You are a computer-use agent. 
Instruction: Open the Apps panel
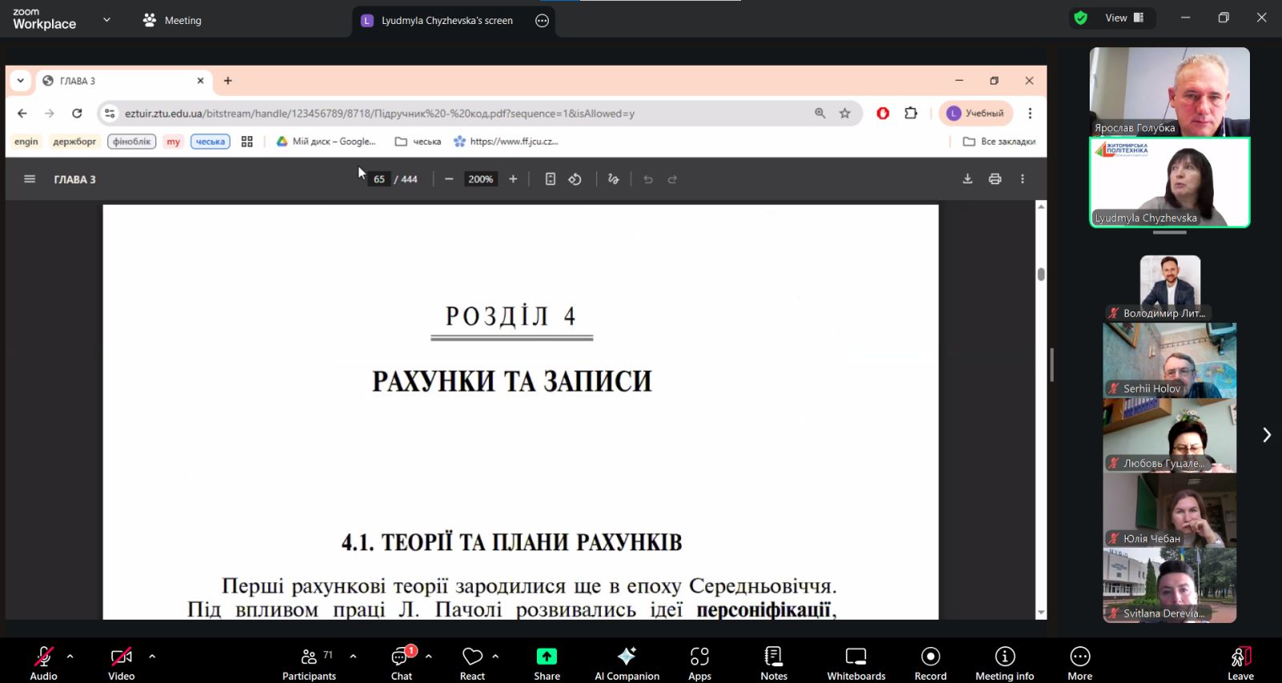pyautogui.click(x=699, y=663)
